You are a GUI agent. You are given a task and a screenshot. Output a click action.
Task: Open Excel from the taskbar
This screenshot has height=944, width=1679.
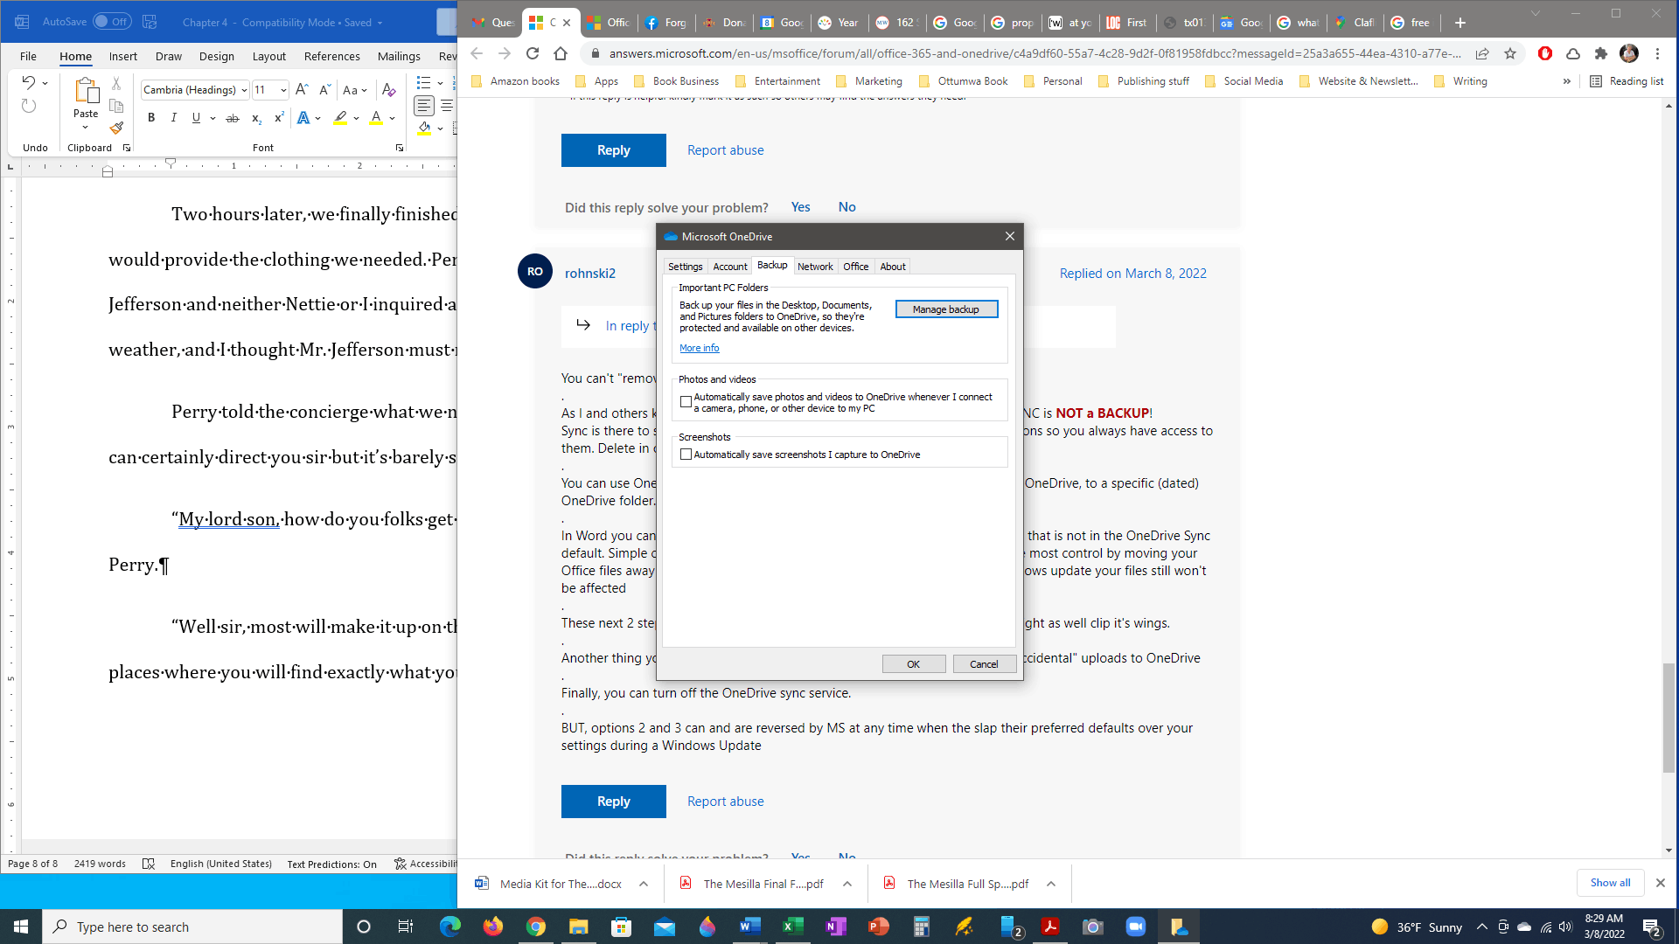[x=792, y=927]
